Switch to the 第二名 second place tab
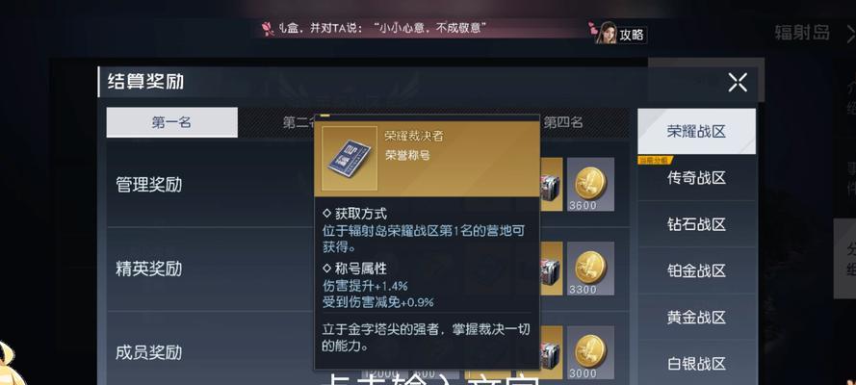This screenshot has width=856, height=385. click(298, 122)
